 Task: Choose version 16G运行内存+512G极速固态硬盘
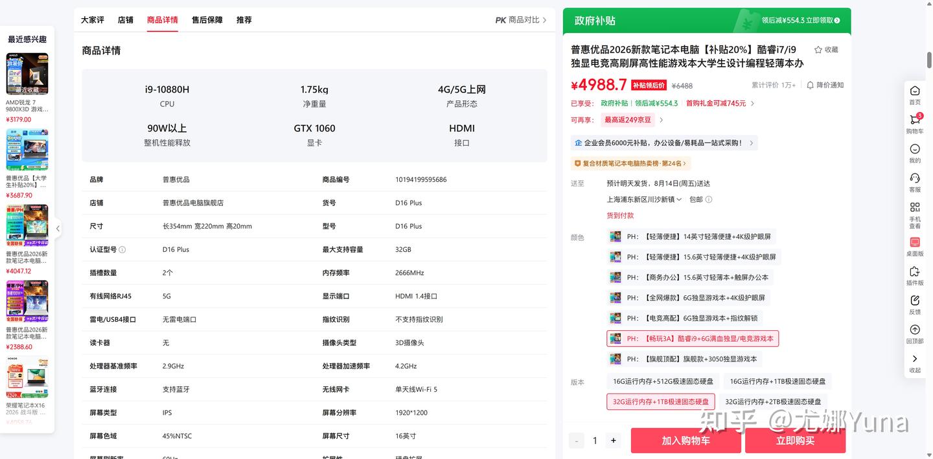(x=663, y=381)
